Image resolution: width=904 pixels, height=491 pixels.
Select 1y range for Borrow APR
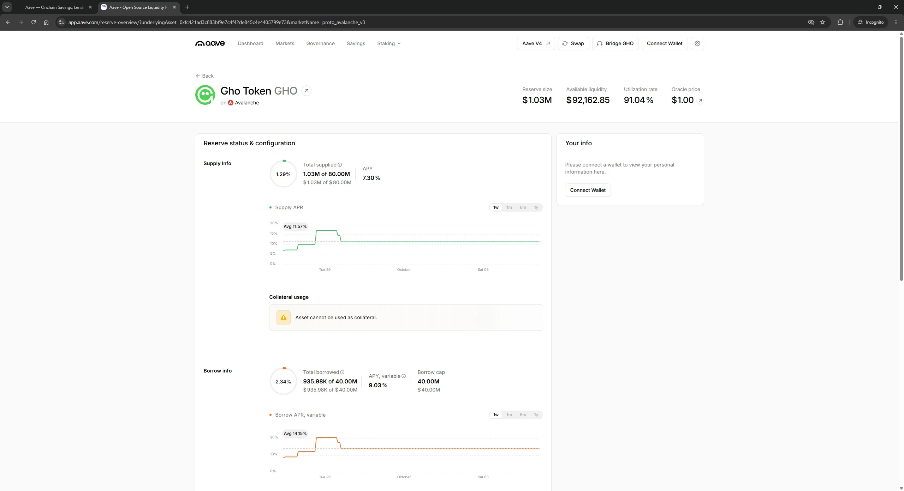tap(536, 415)
